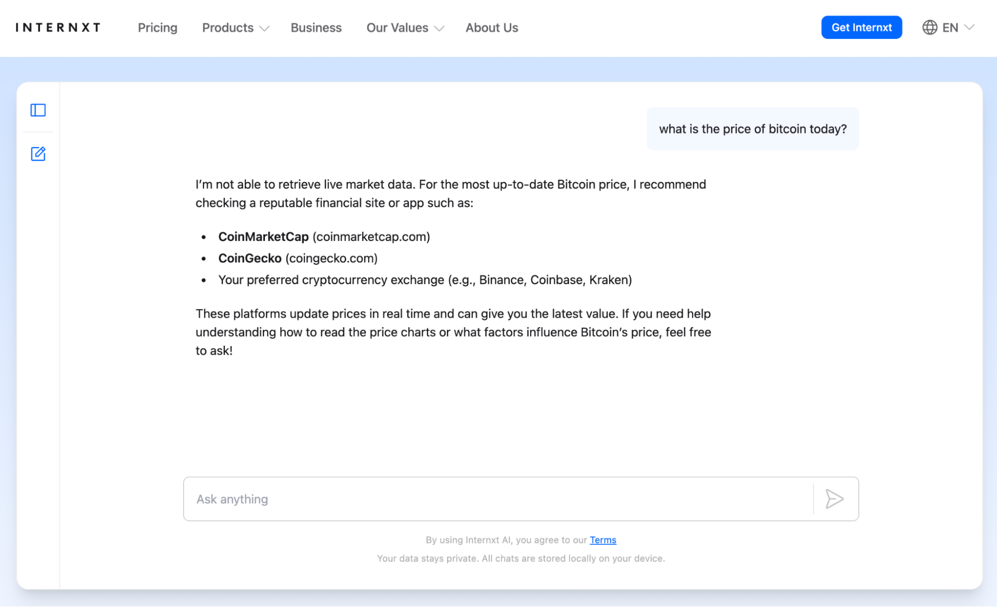The height and width of the screenshot is (607, 997).
Task: Go to About Us page
Action: [492, 28]
